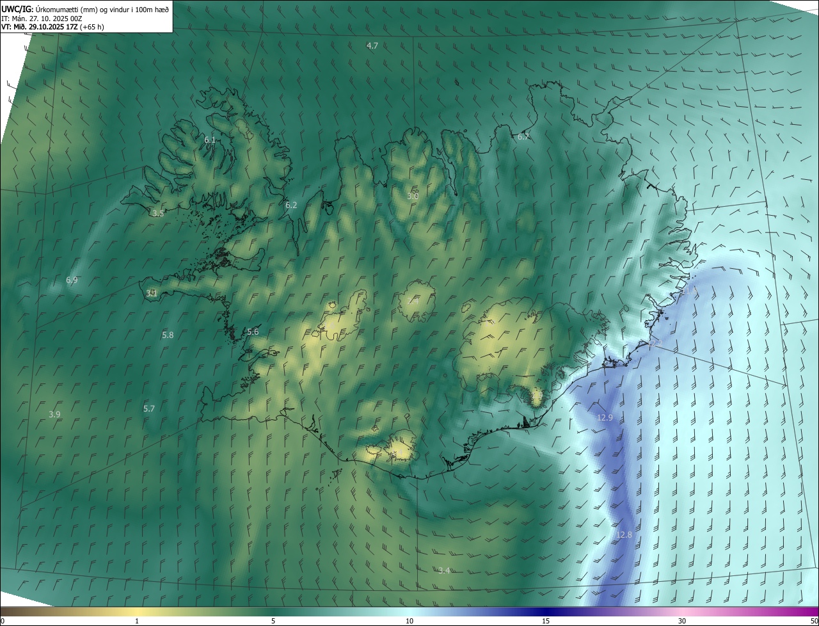Click the '30' label on the color scale
819x626 pixels.
682,621
